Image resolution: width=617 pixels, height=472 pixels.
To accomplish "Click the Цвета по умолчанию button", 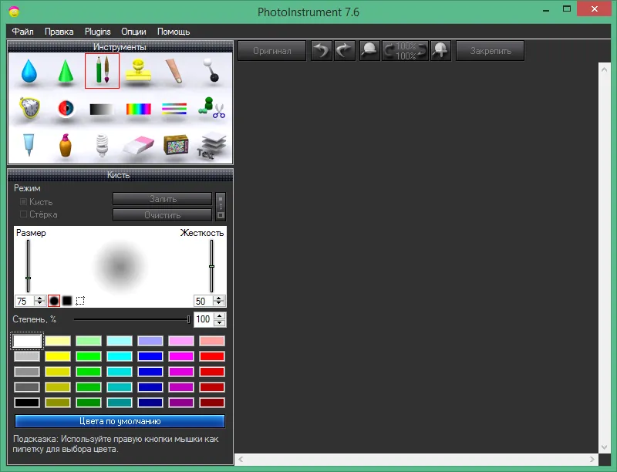I will point(120,421).
